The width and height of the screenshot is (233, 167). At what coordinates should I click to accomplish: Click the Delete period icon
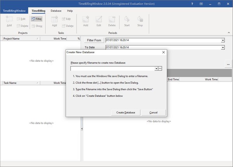[x=112, y=20]
